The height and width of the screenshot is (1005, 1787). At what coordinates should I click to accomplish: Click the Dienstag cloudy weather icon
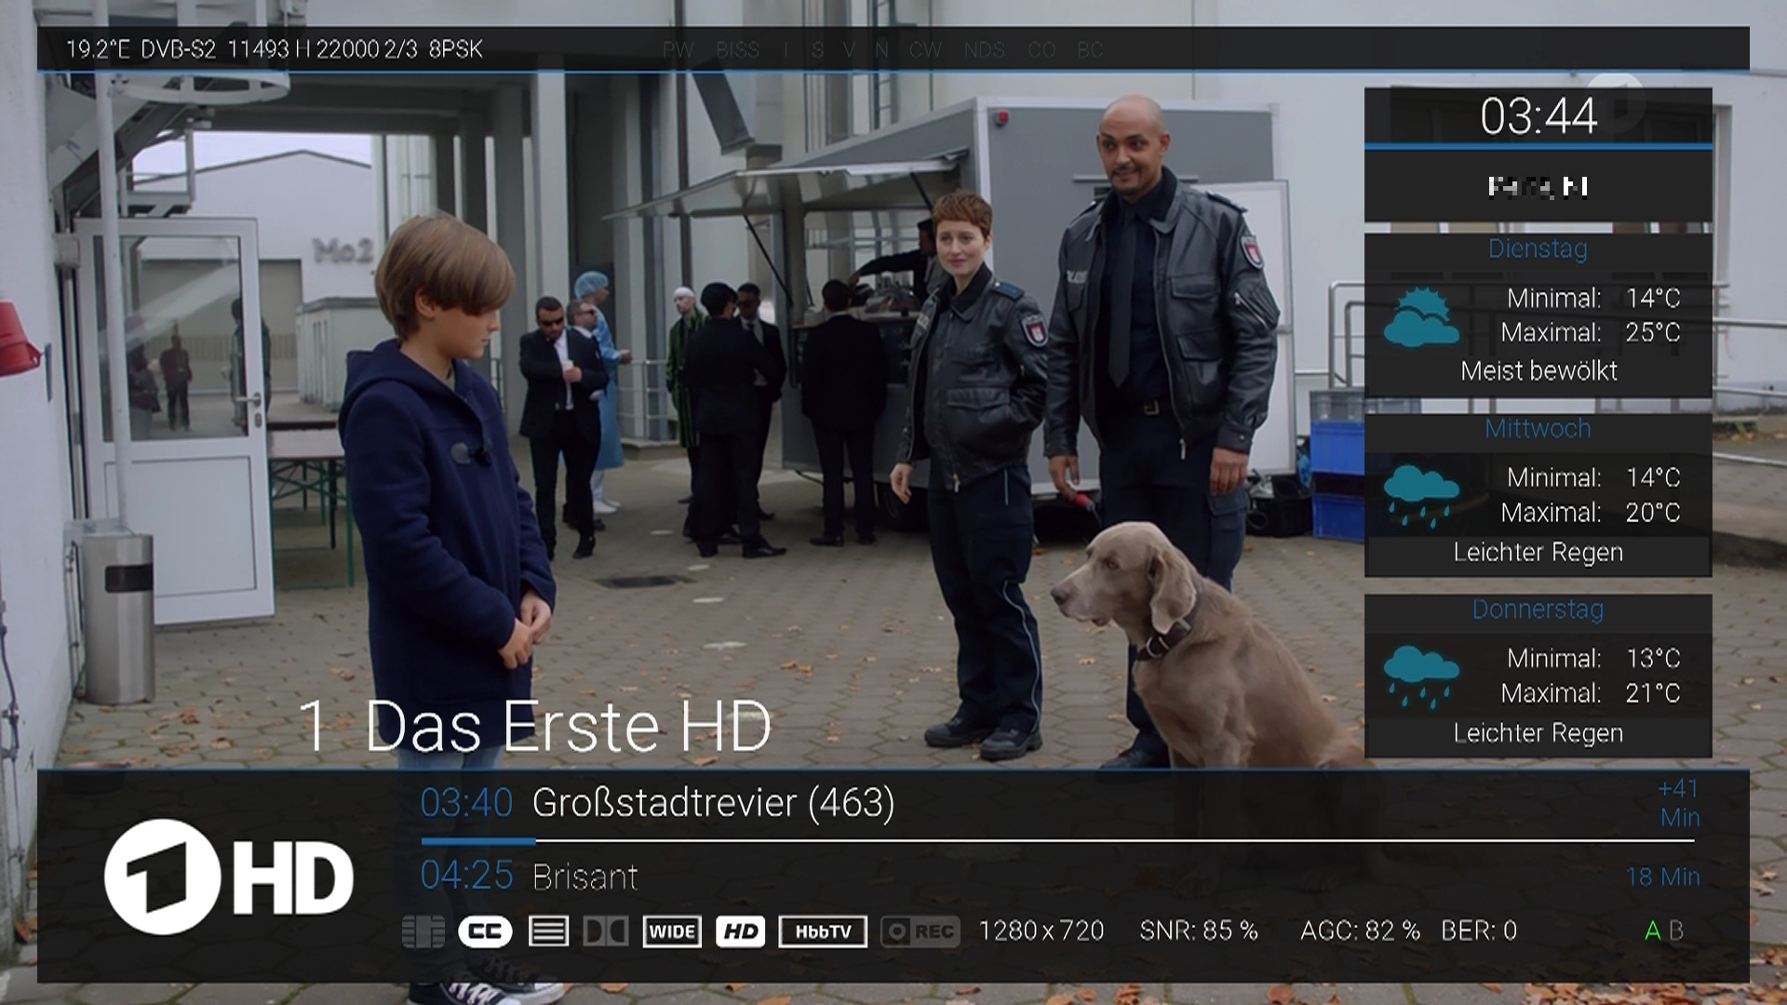tap(1421, 317)
